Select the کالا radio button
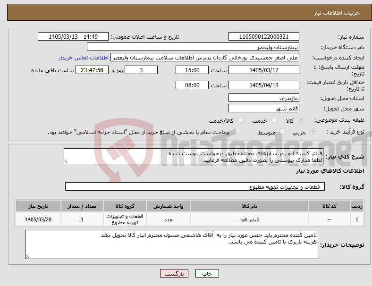The image size is (372, 286). click(x=301, y=120)
